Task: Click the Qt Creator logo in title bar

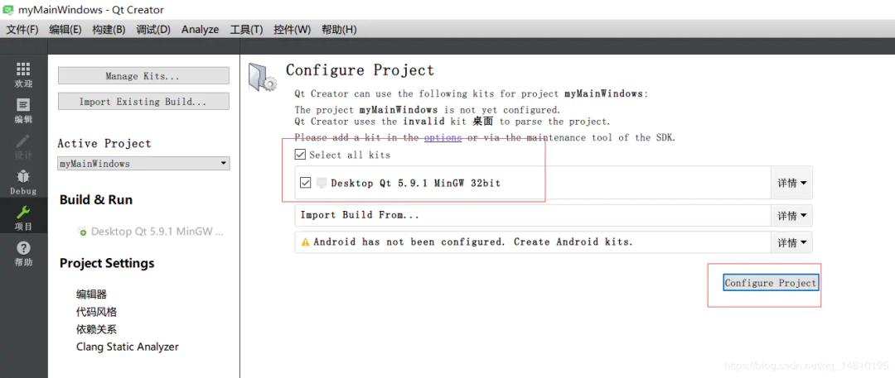Action: point(9,10)
